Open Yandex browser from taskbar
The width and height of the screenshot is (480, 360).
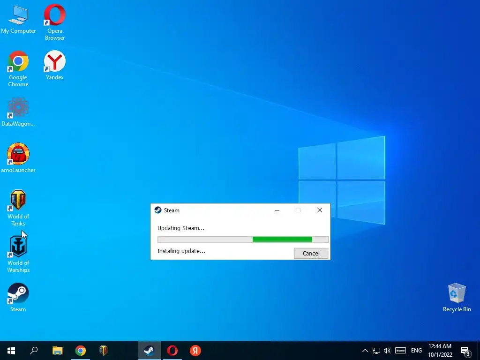[195, 351]
